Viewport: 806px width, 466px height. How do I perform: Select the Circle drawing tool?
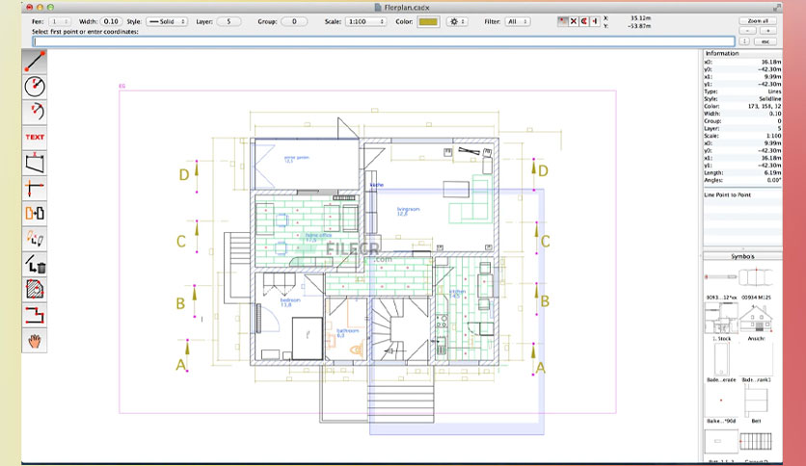tap(35, 87)
